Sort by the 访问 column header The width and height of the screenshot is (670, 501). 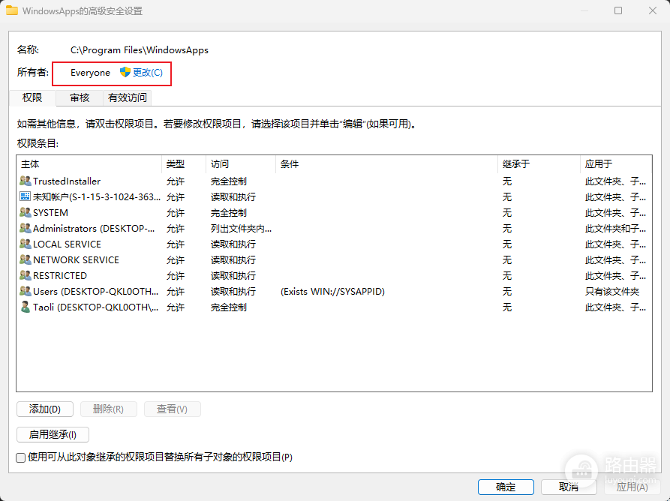(x=241, y=164)
